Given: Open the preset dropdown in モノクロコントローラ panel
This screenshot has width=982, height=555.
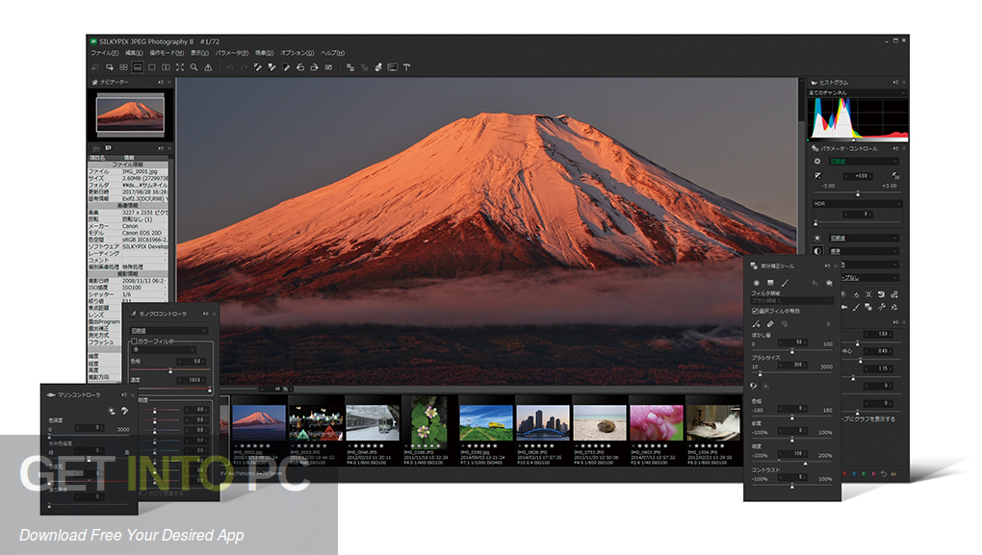Looking at the screenshot, I should coord(169,330).
